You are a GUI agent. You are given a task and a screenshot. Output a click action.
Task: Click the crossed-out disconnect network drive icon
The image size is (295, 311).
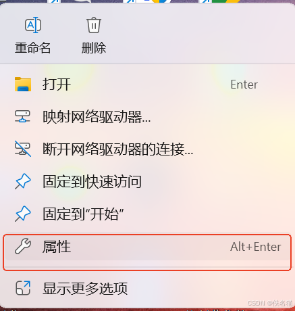23,149
